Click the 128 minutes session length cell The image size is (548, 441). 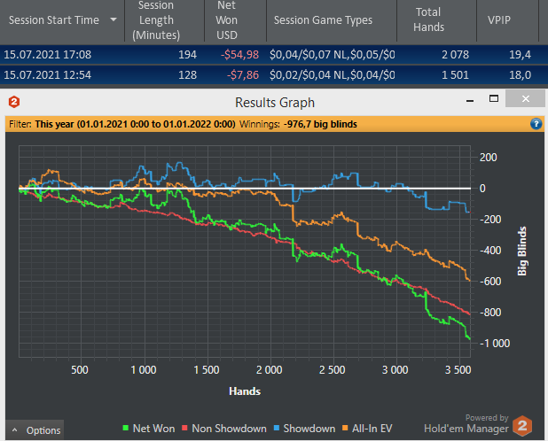pyautogui.click(x=188, y=74)
